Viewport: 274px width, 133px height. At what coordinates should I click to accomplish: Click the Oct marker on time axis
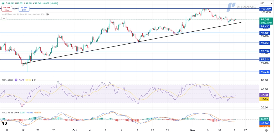point(75,130)
